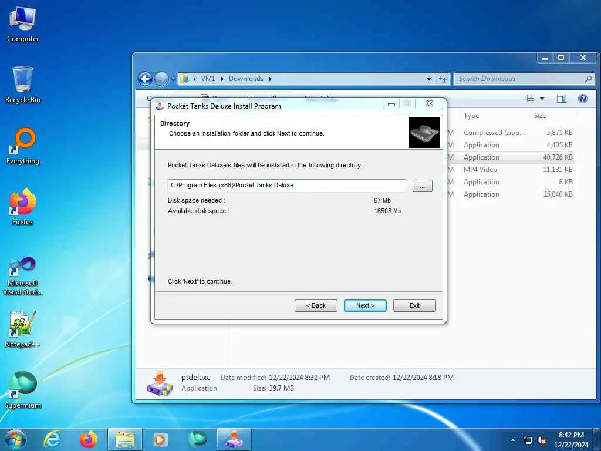The image size is (601, 451).
Task: Expand the arrow after VM1 breadcrumb
Action: coord(222,79)
